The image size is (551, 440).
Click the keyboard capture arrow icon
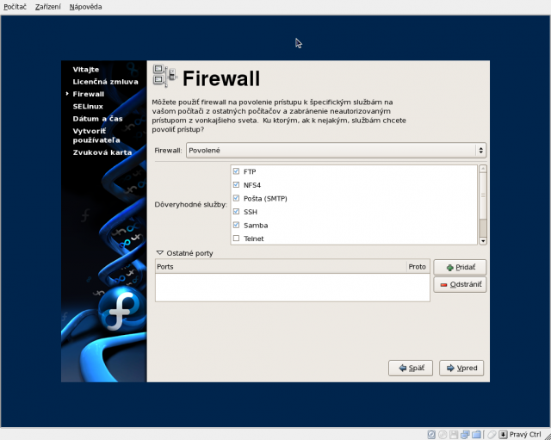pos(503,434)
